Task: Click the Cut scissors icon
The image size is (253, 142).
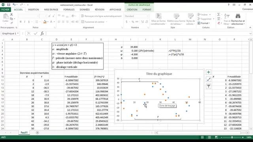Action: click(11, 15)
